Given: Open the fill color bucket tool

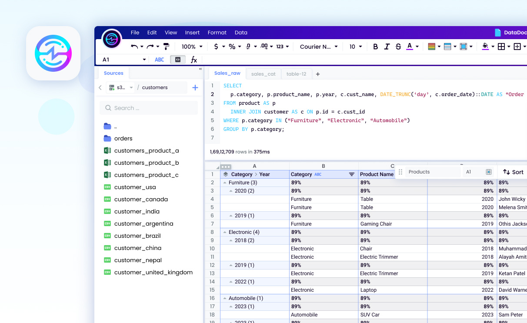Looking at the screenshot, I should click(486, 47).
